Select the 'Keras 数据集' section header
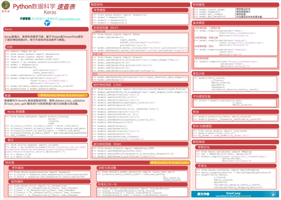The image size is (281, 200). (46, 112)
